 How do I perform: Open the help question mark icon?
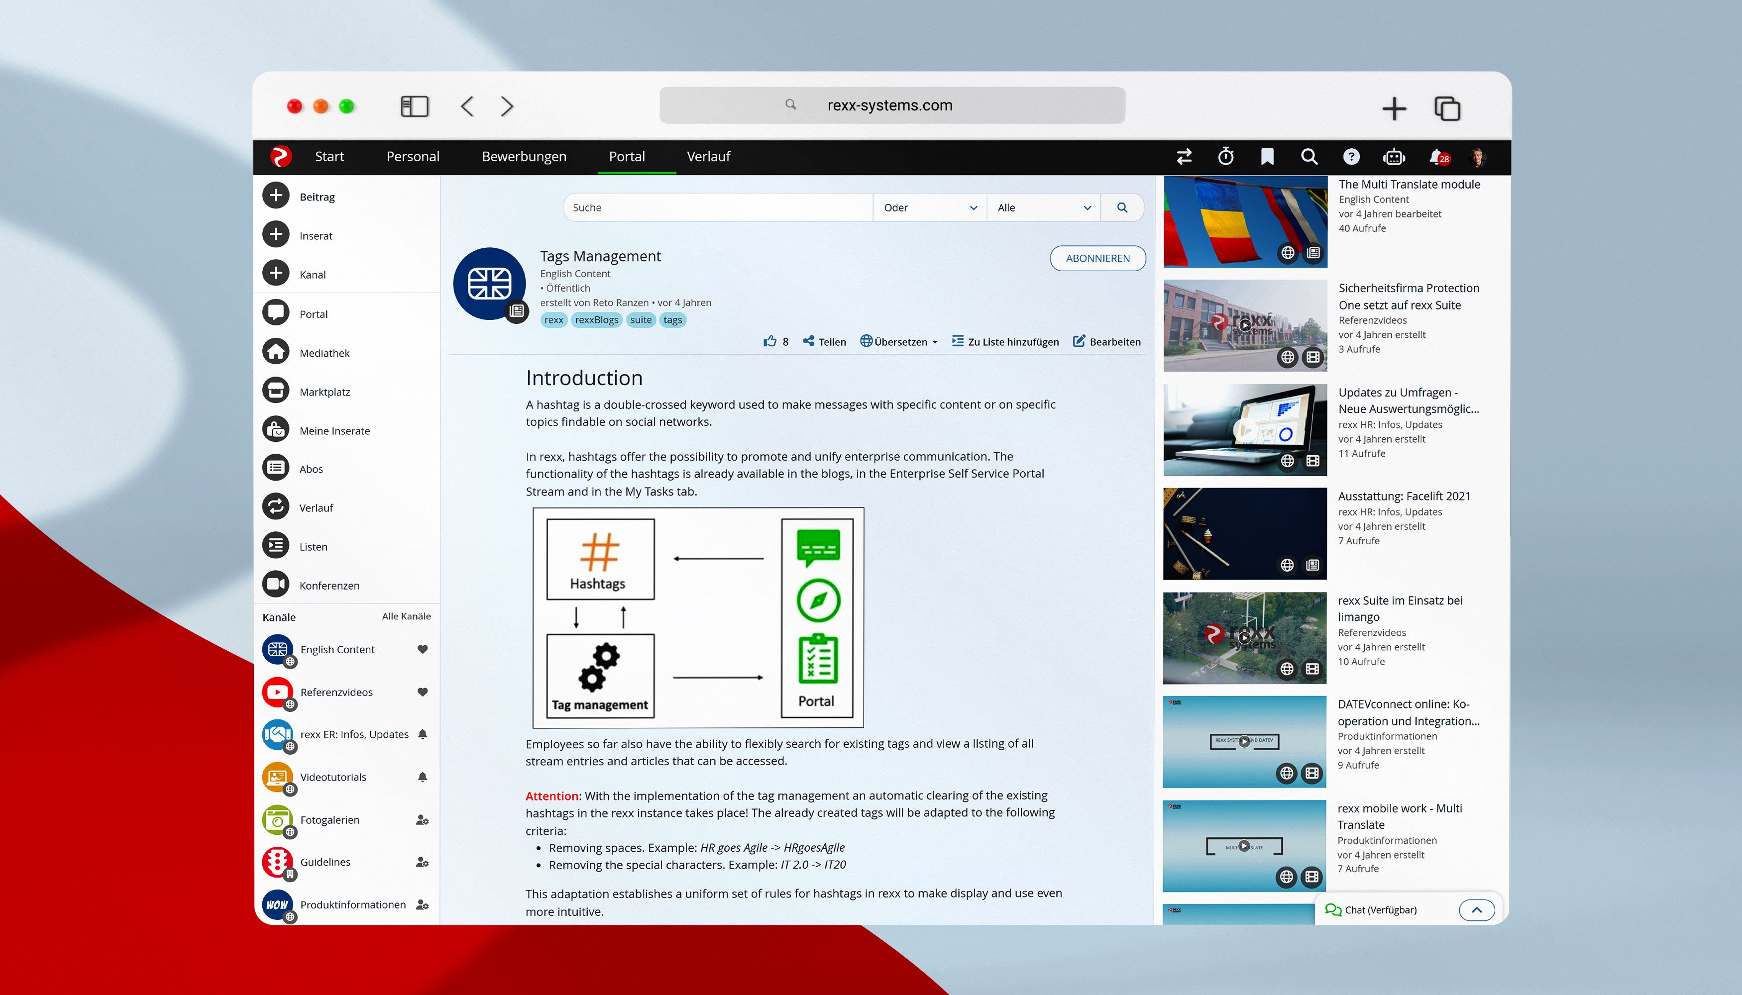click(1351, 157)
